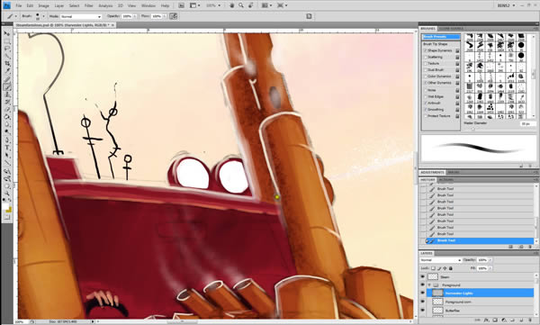Select the Move tool
This screenshot has height=325, width=540.
(x=7, y=33)
